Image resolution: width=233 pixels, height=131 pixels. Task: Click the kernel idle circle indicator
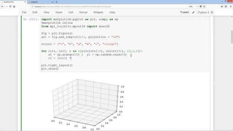(x=212, y=12)
